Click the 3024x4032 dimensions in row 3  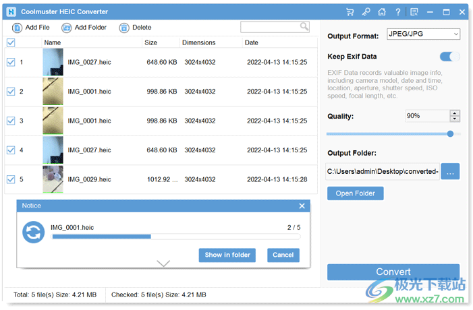coord(200,121)
